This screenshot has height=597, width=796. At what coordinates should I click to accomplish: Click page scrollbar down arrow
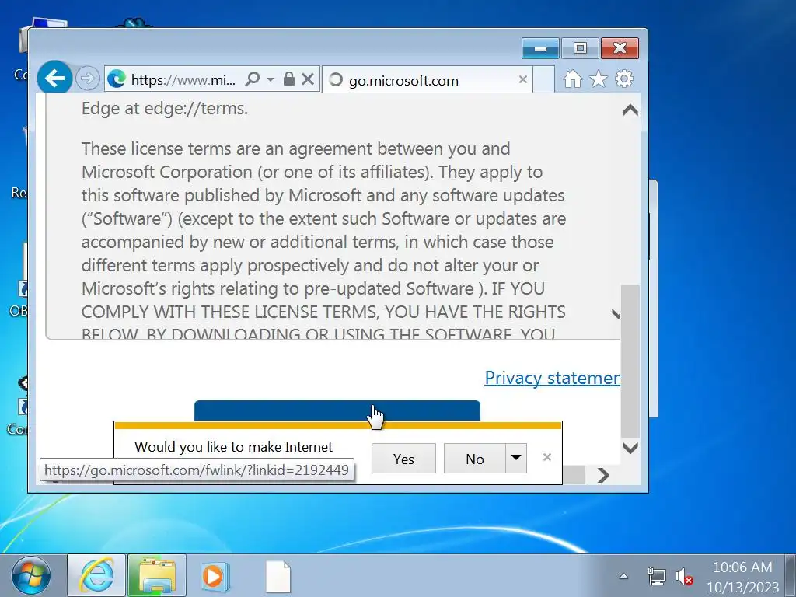(x=630, y=448)
